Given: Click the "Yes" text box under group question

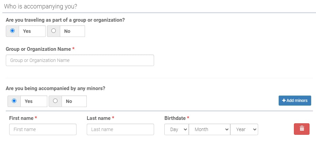Looking at the screenshot, I should click(32, 31).
